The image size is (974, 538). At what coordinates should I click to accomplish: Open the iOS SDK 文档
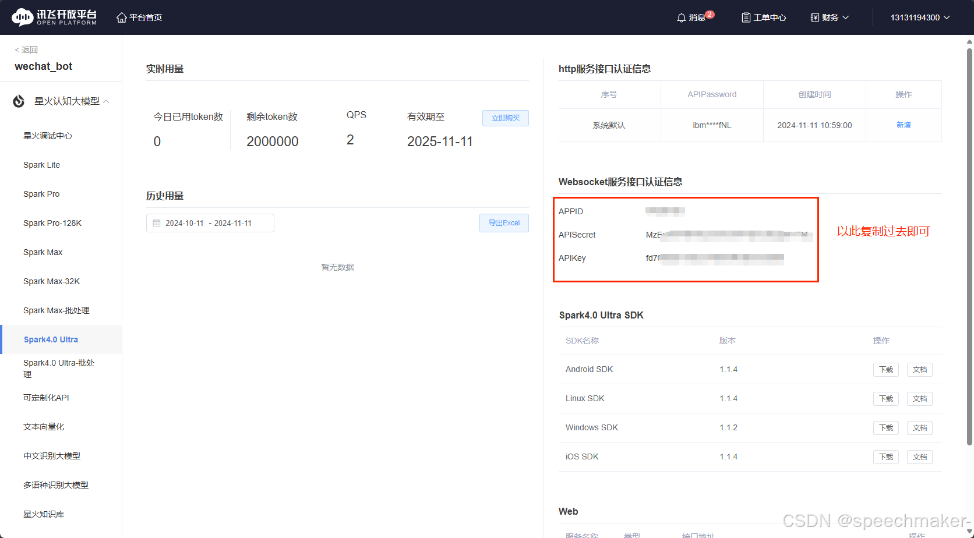[x=920, y=457]
